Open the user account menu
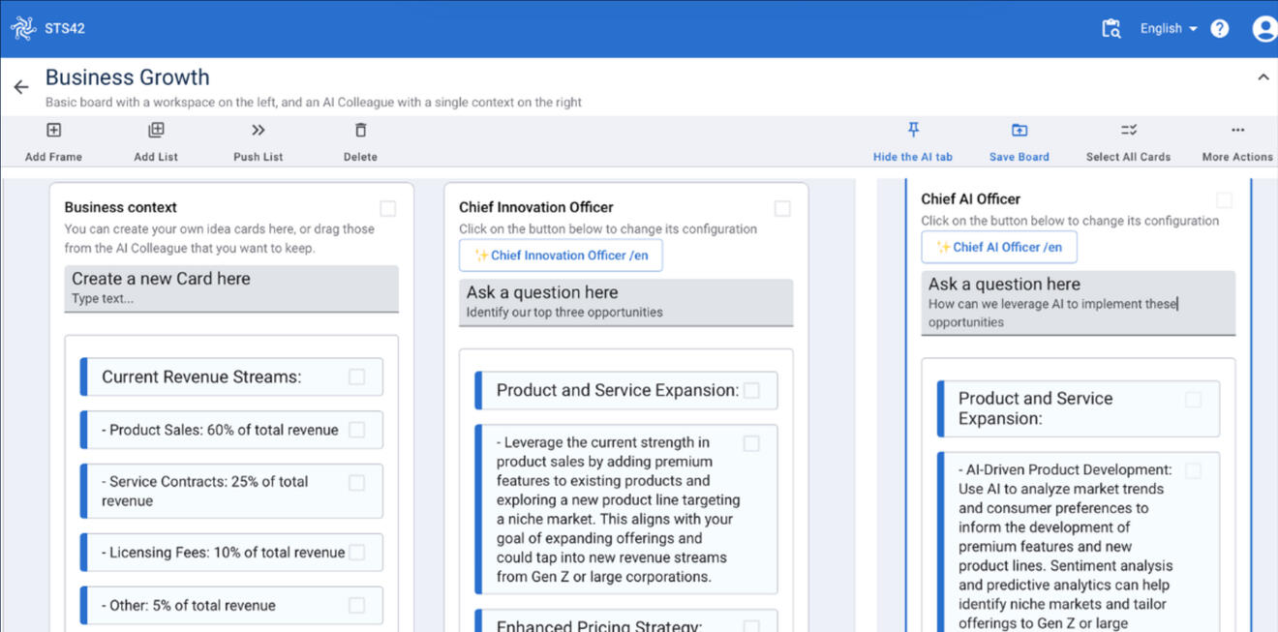1278x632 pixels. 1263,29
